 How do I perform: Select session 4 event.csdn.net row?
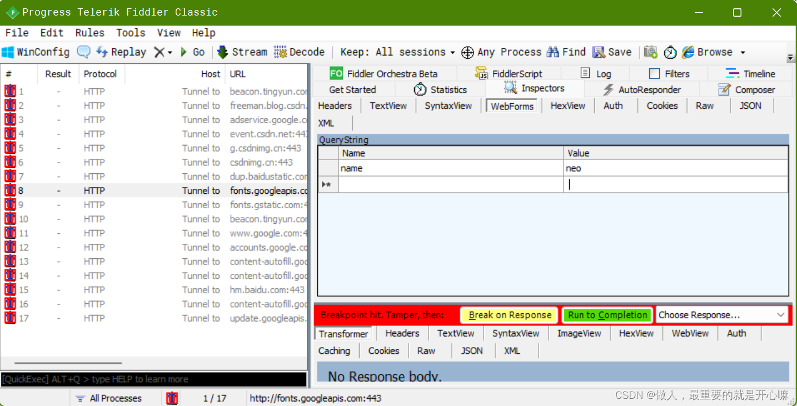(x=155, y=134)
